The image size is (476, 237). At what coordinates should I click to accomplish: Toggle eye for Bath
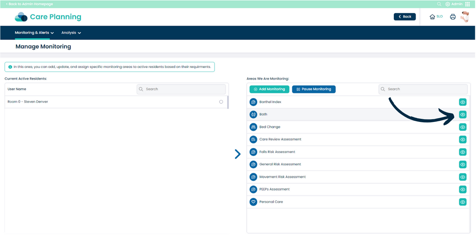(x=463, y=114)
